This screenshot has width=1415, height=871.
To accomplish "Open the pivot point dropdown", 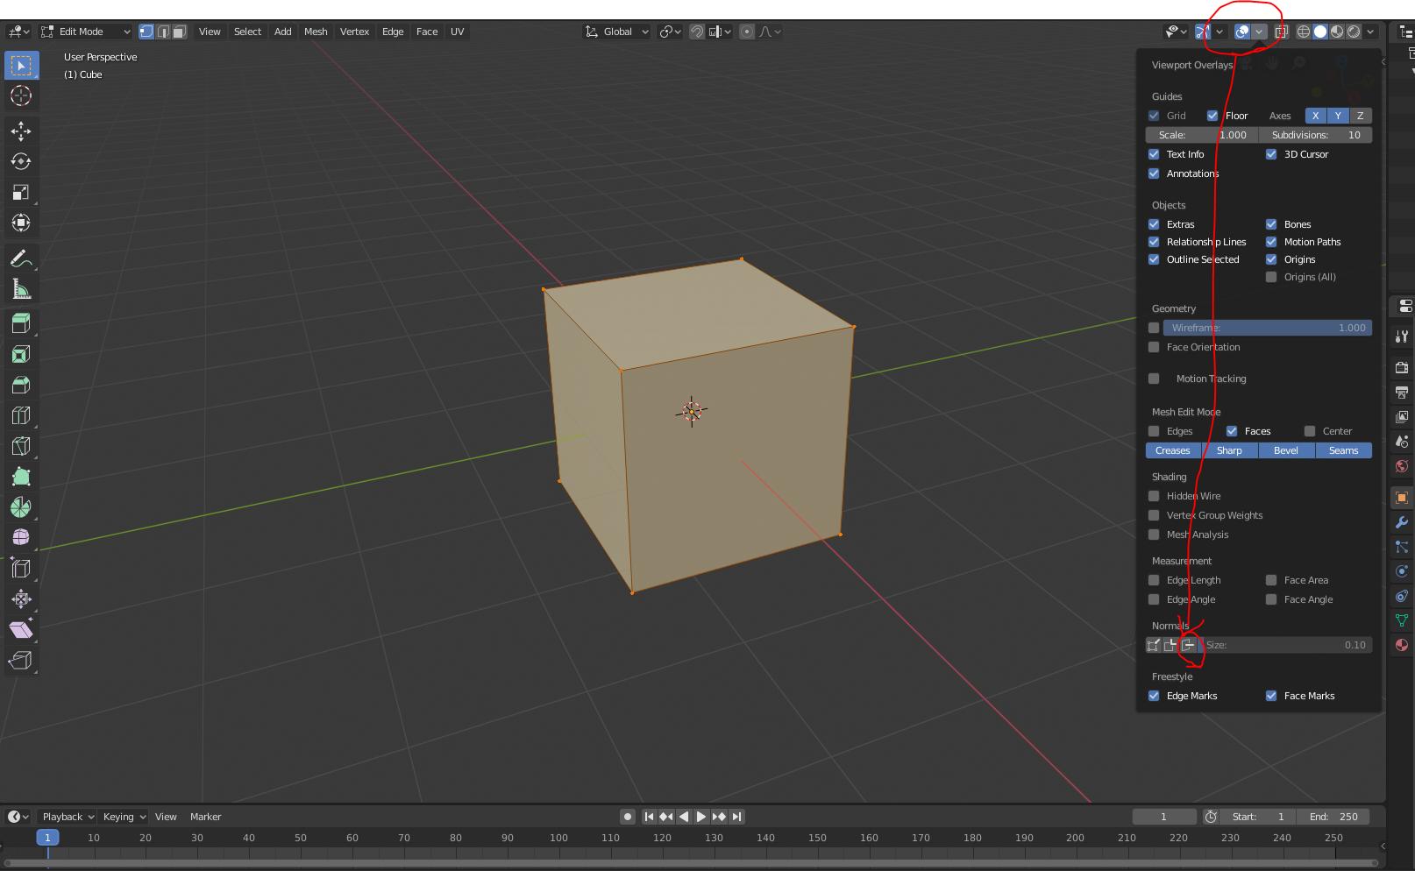I will click(671, 32).
